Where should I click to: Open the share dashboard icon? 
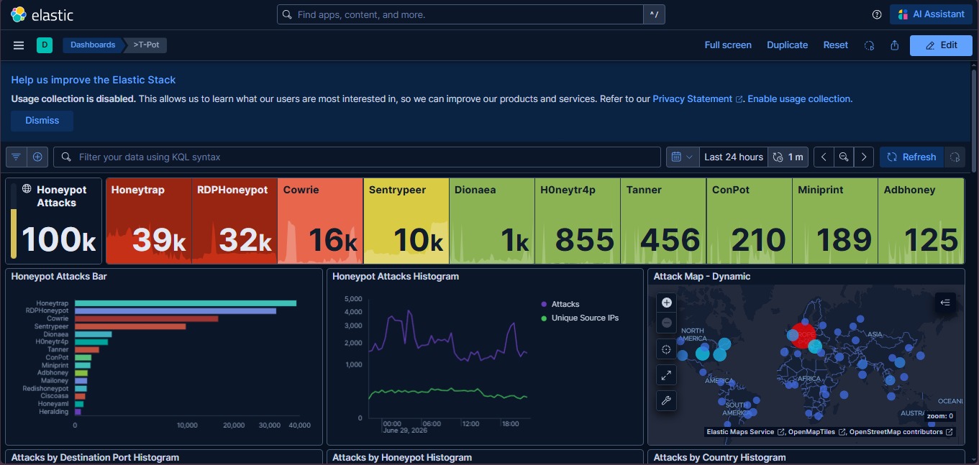895,45
